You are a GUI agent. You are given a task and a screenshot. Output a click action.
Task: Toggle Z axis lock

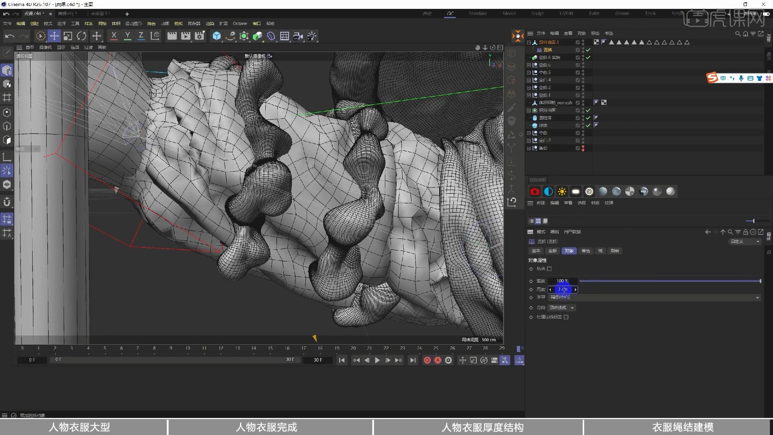coord(141,36)
